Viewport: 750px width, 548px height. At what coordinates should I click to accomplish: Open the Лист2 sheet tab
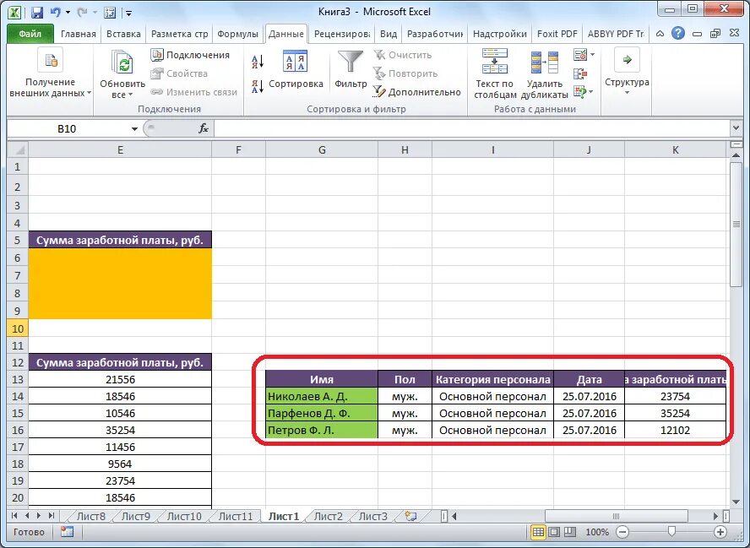[x=328, y=517]
